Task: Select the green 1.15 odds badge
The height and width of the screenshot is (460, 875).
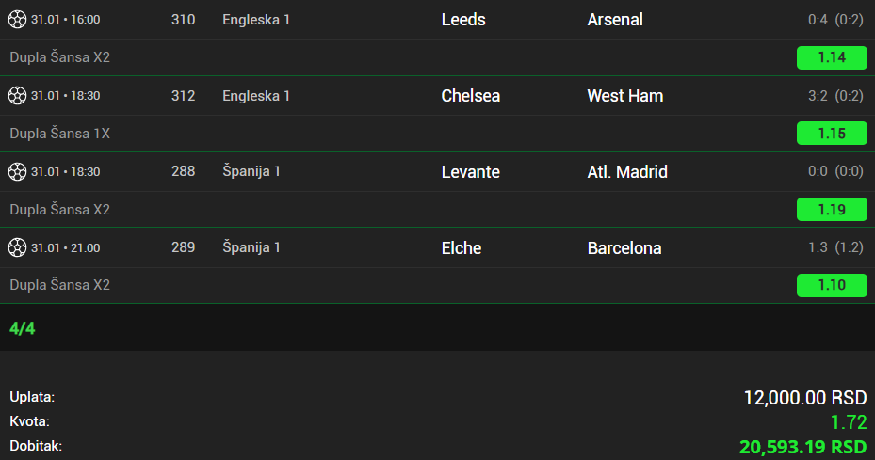Action: [832, 134]
